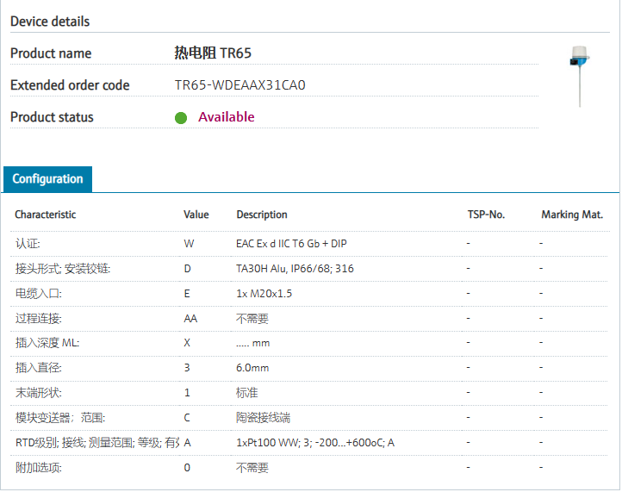Click the Available status text

227,117
